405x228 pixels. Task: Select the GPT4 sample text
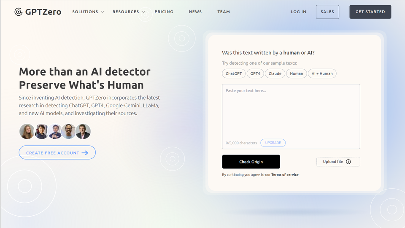coord(255,73)
